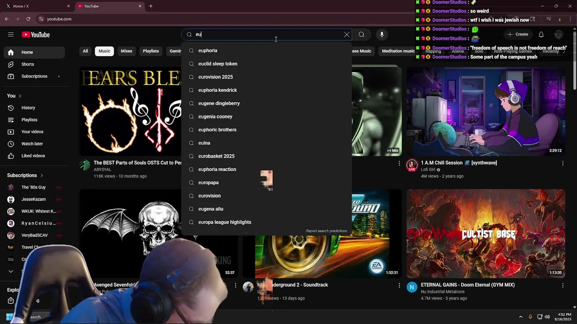
Task: Open the YouTube hamburger guide menu
Action: (x=11, y=35)
